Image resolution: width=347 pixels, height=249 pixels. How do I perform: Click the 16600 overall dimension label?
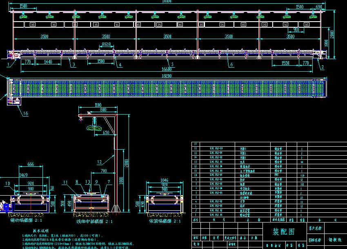pyautogui.click(x=167, y=69)
